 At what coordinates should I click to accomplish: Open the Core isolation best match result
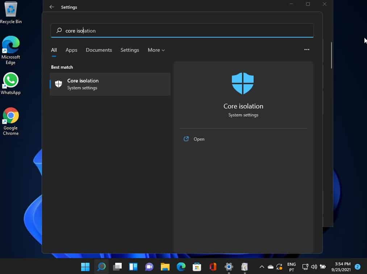(110, 84)
